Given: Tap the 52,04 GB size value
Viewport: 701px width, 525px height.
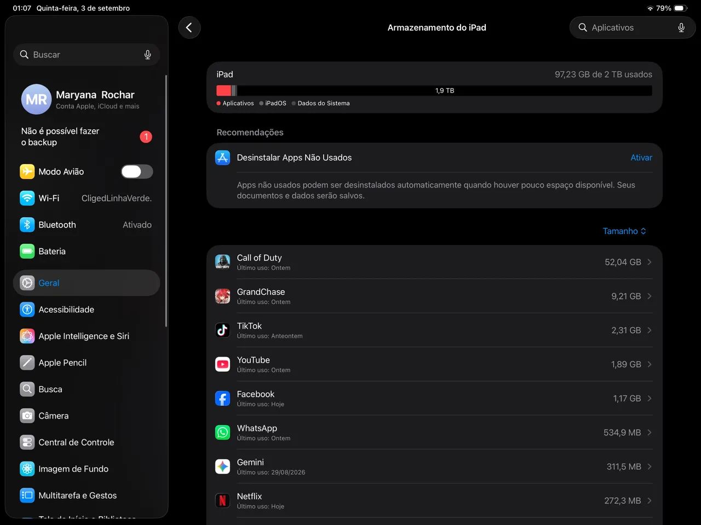Looking at the screenshot, I should [x=623, y=262].
